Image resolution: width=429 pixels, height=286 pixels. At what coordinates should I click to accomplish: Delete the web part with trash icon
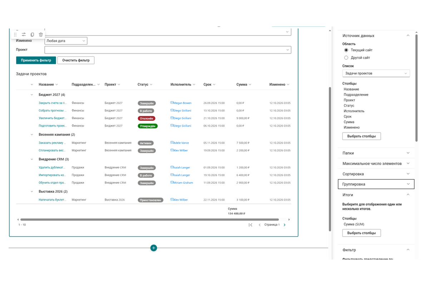[x=41, y=35]
